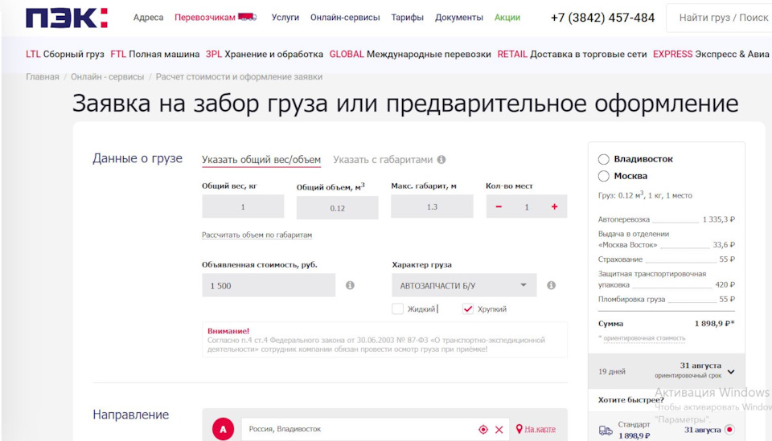Select the Стандарт 31 августа radio option

click(x=729, y=430)
